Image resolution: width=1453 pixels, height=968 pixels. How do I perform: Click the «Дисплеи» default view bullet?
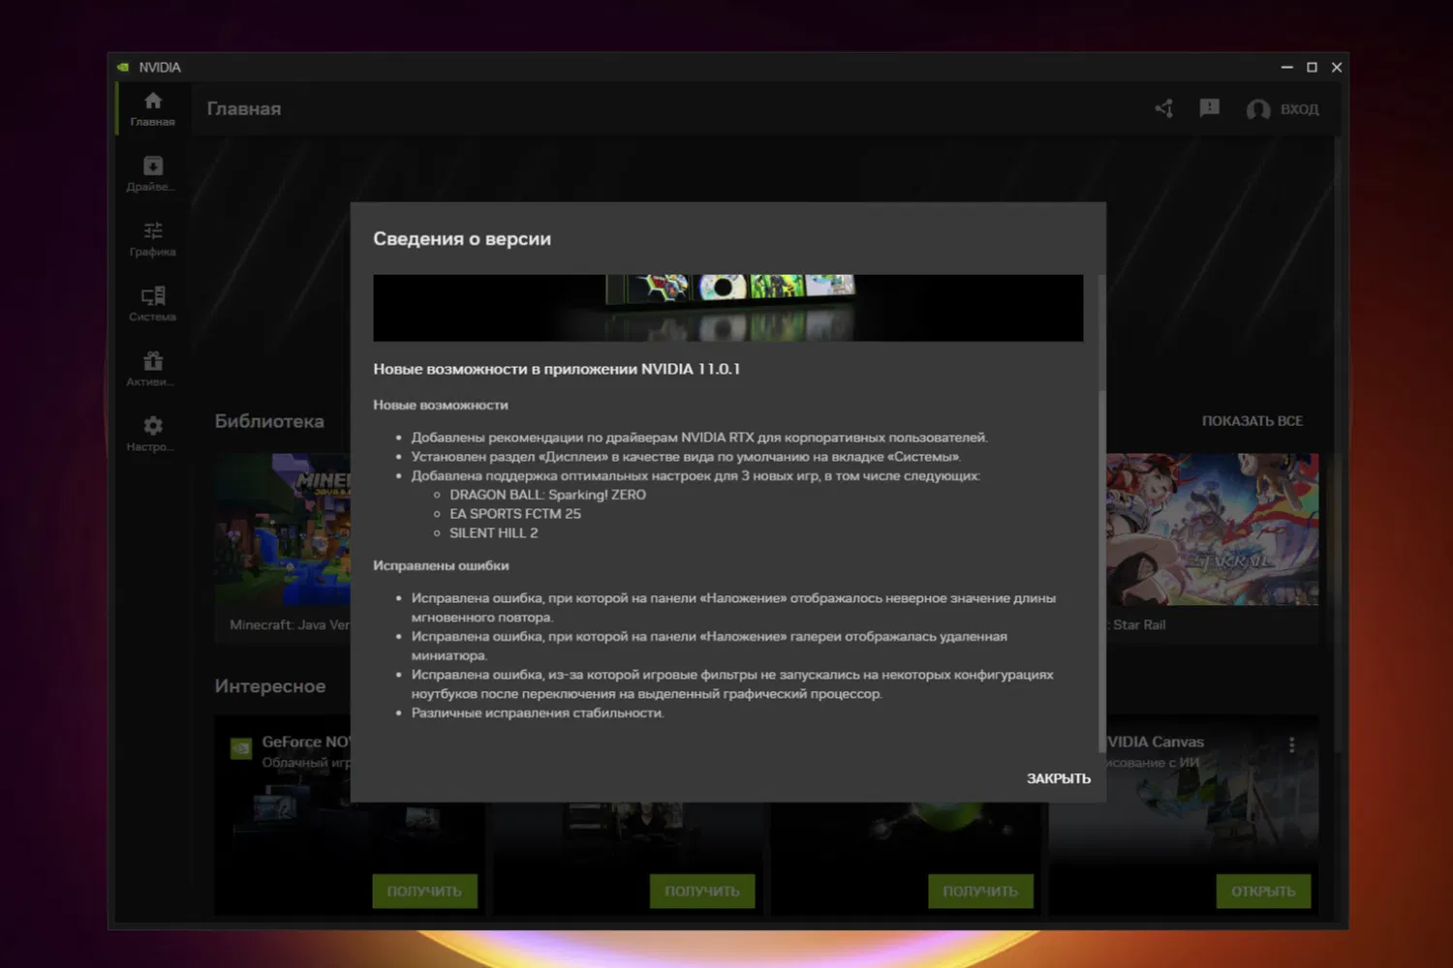686,457
